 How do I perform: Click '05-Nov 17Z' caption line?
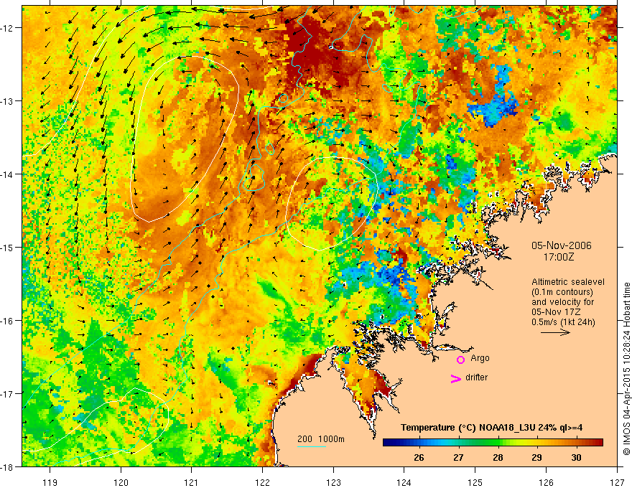tap(555, 312)
